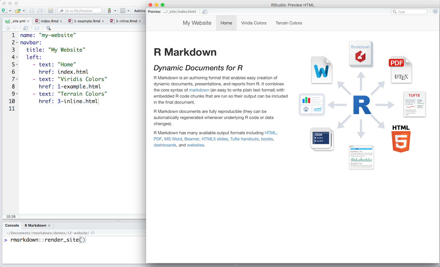Open the panes layout dropdown arrow
The width and height of the screenshot is (440, 267).
click(x=128, y=11)
